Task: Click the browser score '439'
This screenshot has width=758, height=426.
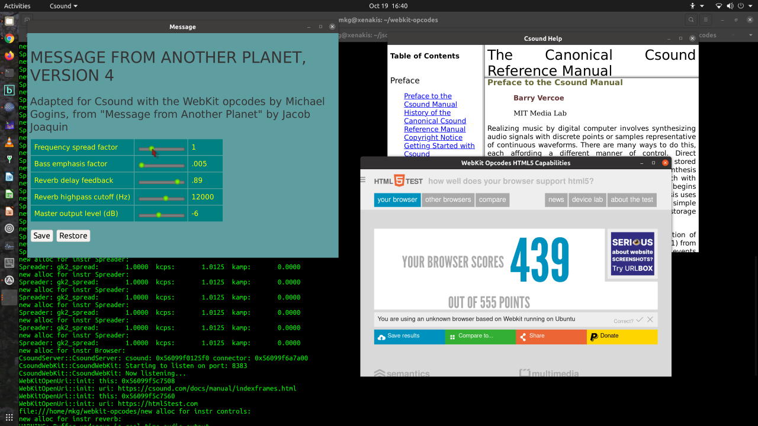Action: pyautogui.click(x=539, y=260)
